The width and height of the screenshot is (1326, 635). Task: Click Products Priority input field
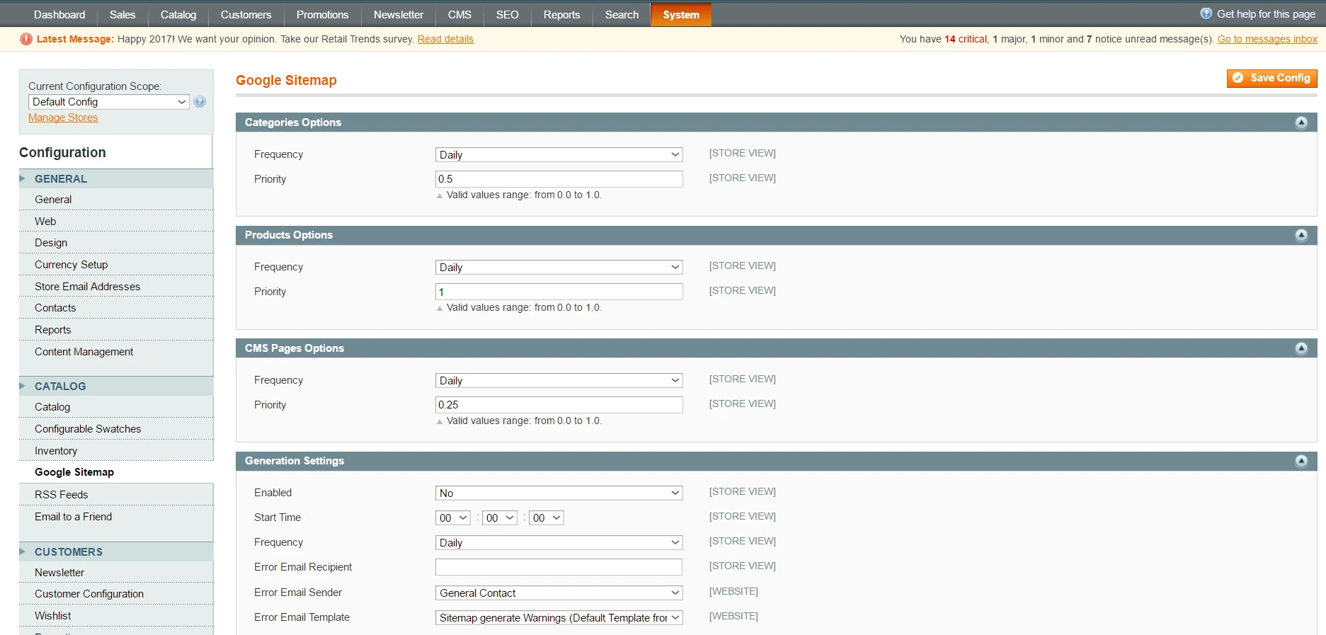point(559,292)
